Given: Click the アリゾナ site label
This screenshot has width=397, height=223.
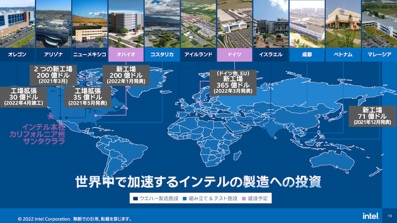Looking at the screenshot, I should (x=54, y=55).
